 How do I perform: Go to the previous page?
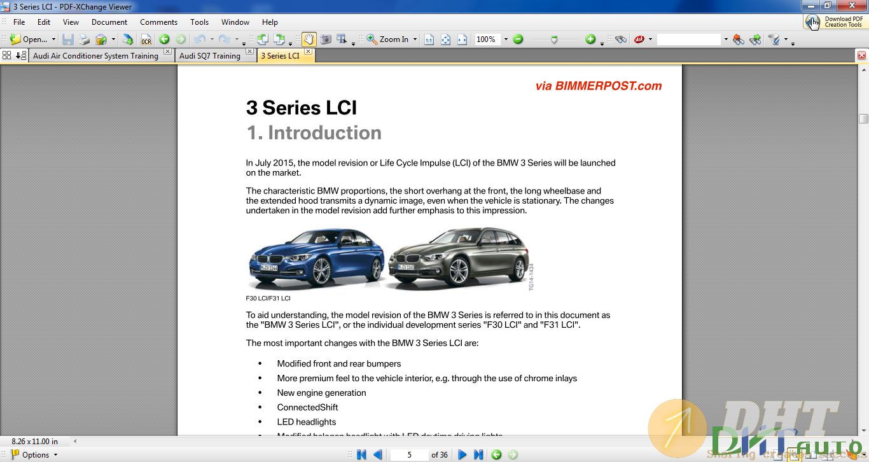[x=378, y=454]
